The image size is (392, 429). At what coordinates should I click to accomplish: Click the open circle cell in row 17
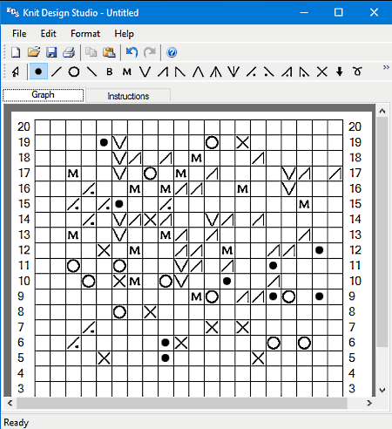(150, 174)
